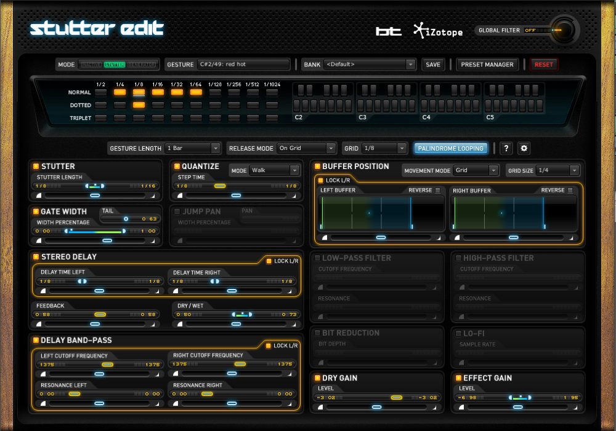Disable the Stutter module
The width and height of the screenshot is (616, 431).
(x=36, y=166)
